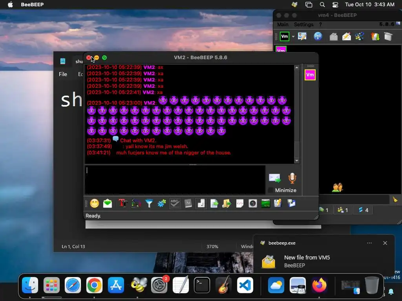The image size is (402, 301).
Task: Toggle the ABC spell check button
Action: tap(175, 203)
